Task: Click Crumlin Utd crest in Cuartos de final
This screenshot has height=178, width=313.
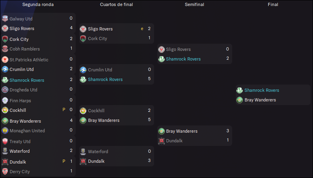Action: click(x=83, y=70)
